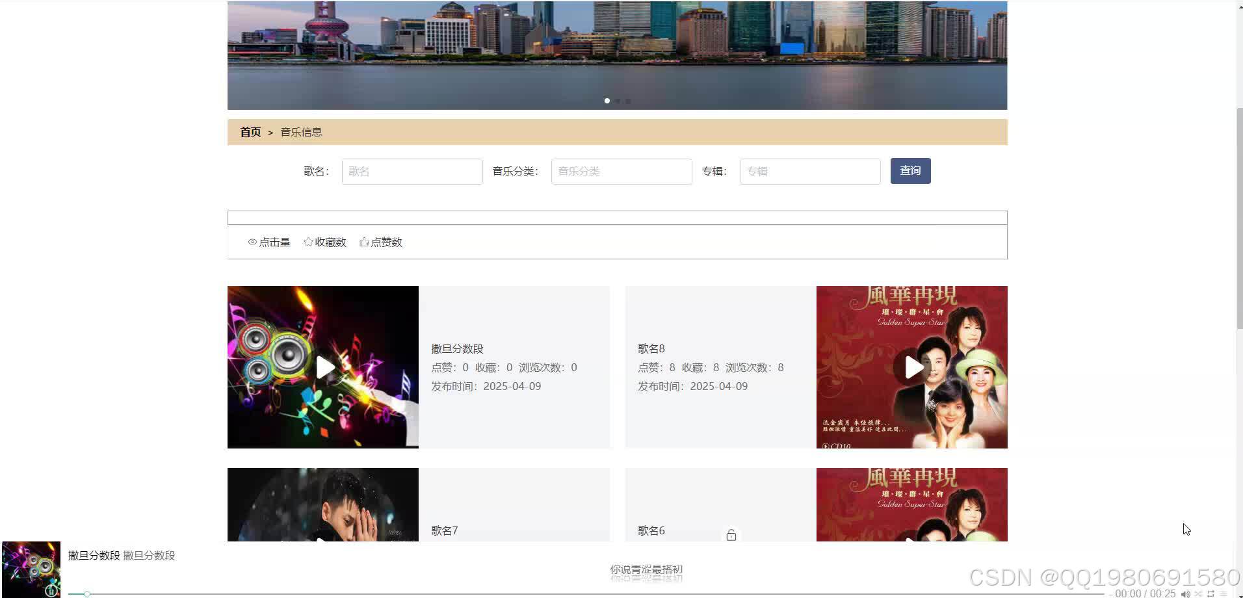Viewport: 1243px width, 598px height.
Task: Pause playback on the player cover thumbnail
Action: (51, 591)
